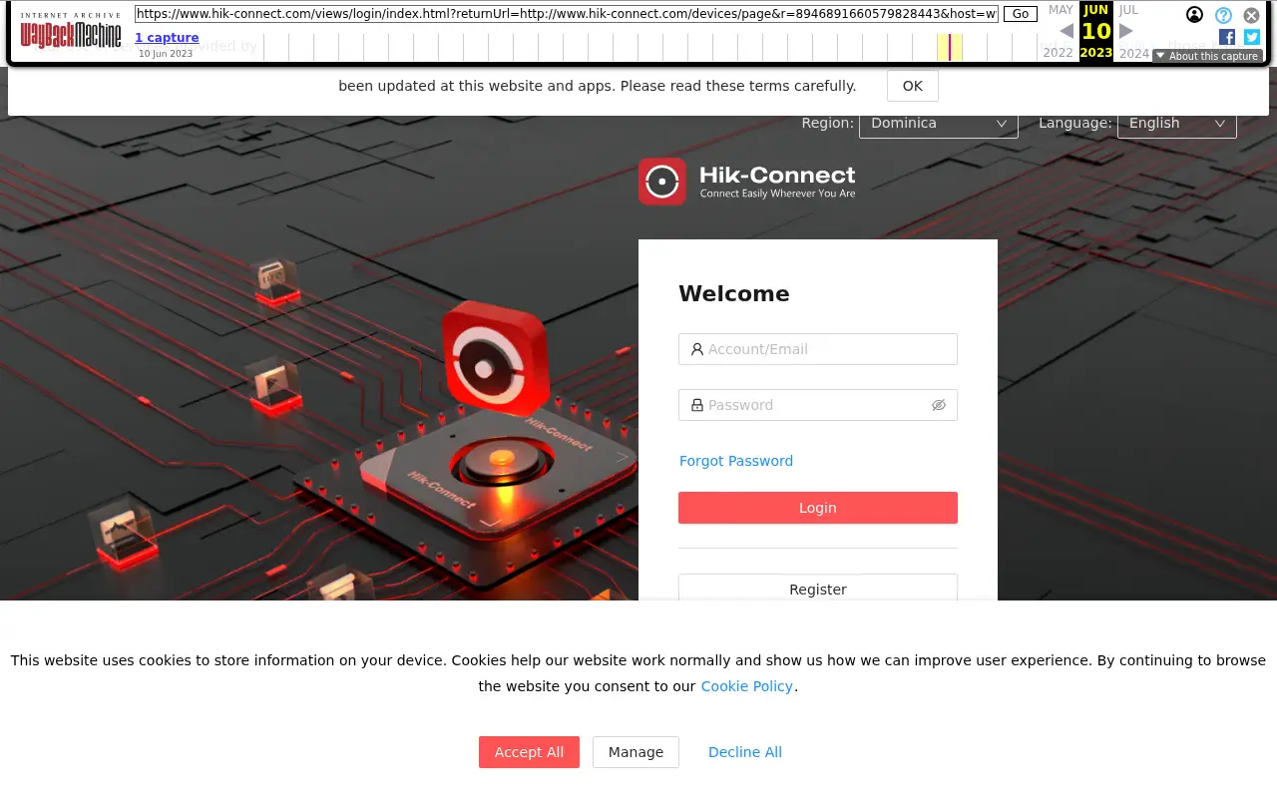The height and width of the screenshot is (798, 1277).
Task: Select MAY month in calendar nav
Action: 1061,10
